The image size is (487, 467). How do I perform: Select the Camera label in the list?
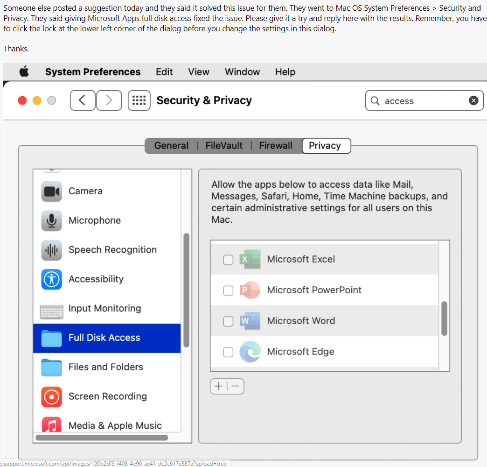pos(85,191)
